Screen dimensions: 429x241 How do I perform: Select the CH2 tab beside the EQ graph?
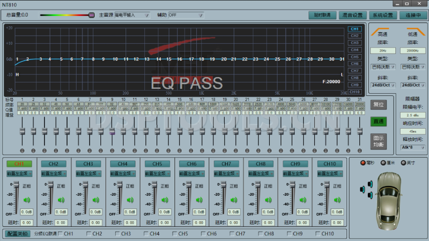pos(354,36)
